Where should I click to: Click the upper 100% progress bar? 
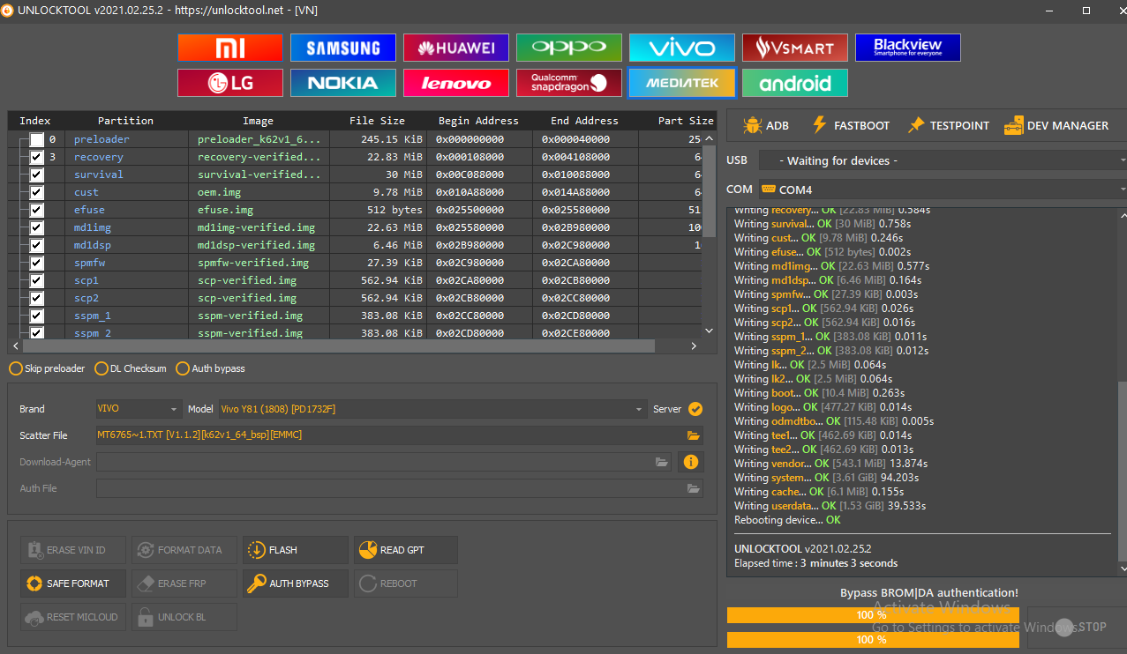tap(873, 615)
